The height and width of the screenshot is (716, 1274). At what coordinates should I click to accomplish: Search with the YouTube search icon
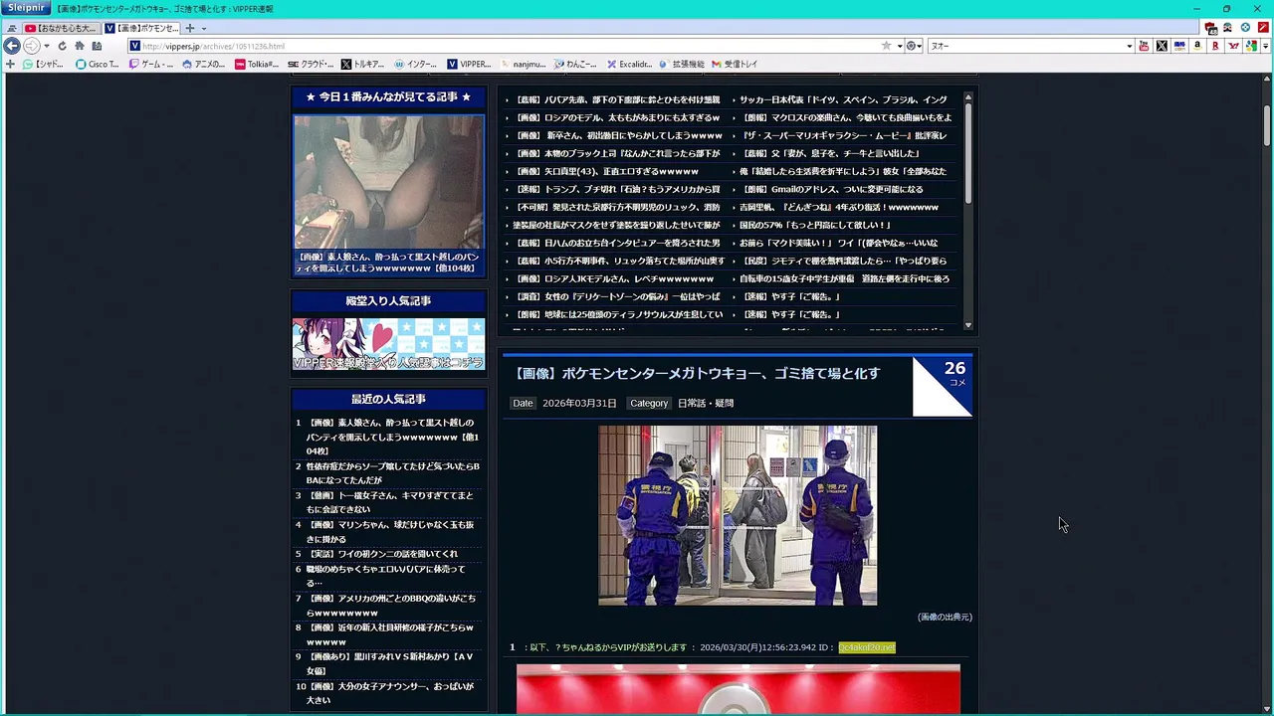point(1144,46)
